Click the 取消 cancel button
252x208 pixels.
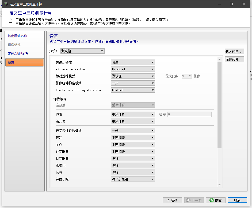click(x=237, y=200)
